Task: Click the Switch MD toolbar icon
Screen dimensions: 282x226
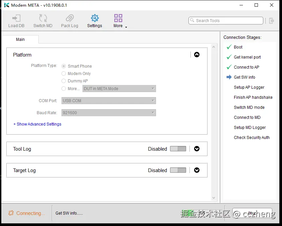Action: (43, 18)
